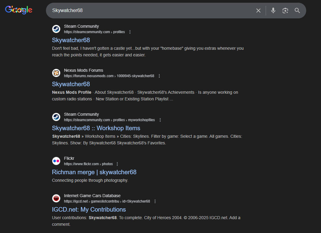Viewport: 321px width, 233px height.
Task: Open more options for first Steam result
Action: tap(130, 32)
